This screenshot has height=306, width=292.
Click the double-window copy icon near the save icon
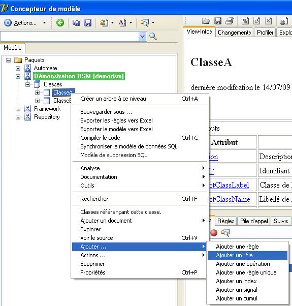[76, 23]
